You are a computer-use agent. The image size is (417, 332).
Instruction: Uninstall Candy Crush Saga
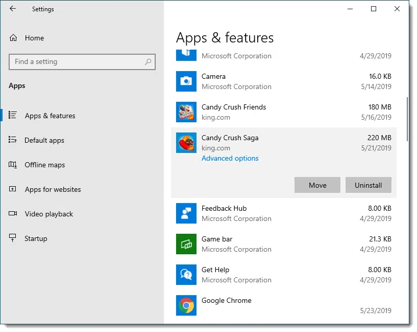point(369,185)
